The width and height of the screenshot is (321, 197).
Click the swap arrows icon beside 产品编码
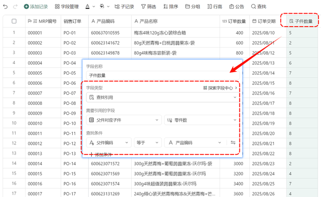[x=233, y=142]
